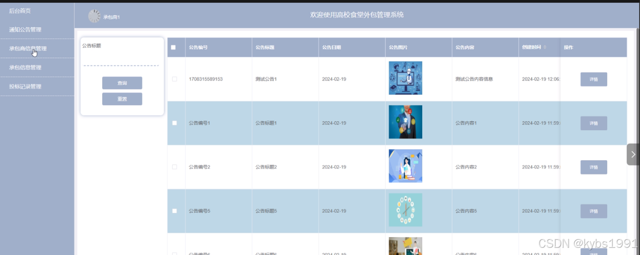Click the cell 公告标题1

[266, 123]
